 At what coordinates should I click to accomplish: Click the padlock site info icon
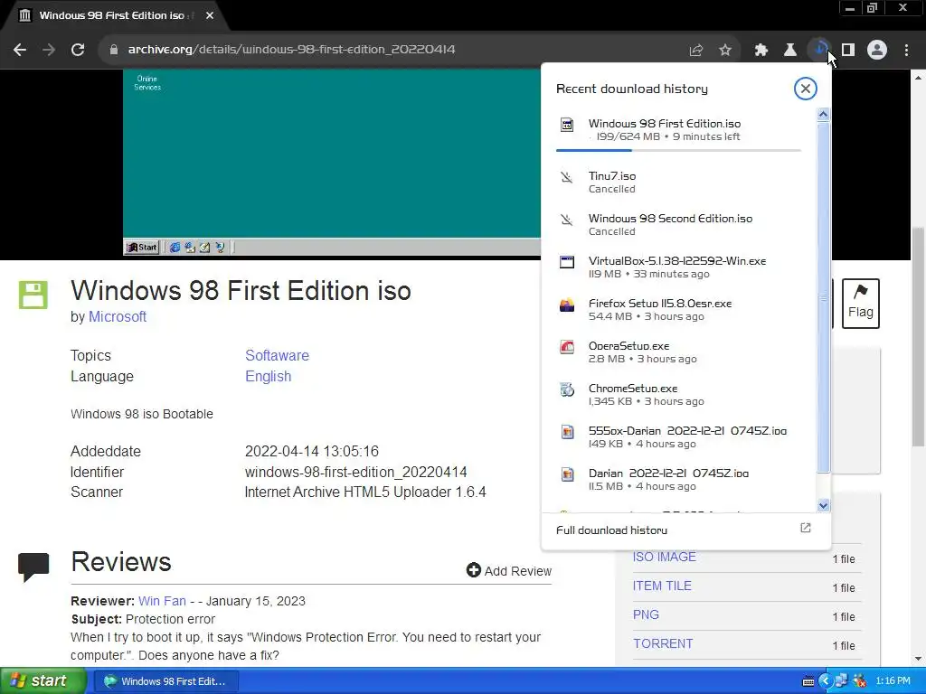point(114,50)
